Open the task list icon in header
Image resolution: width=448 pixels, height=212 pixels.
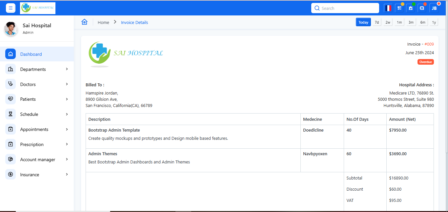(x=399, y=8)
